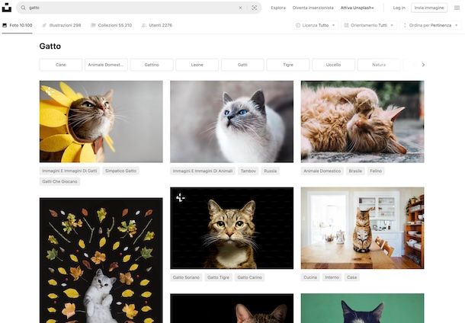The width and height of the screenshot is (465, 323).
Task: Click the Gatto Soriano tag
Action: click(x=186, y=277)
